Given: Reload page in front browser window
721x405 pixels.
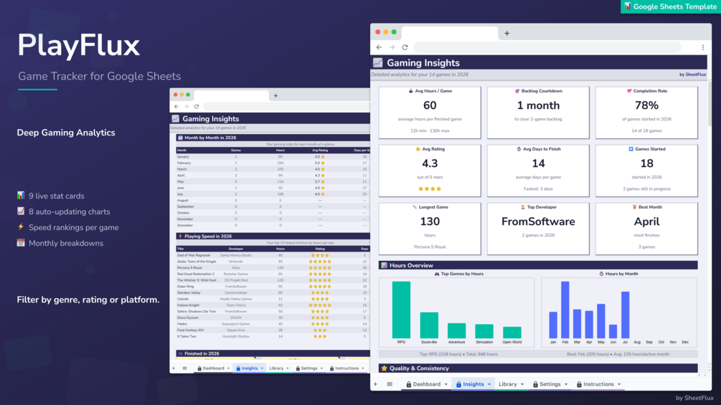Looking at the screenshot, I should (405, 47).
